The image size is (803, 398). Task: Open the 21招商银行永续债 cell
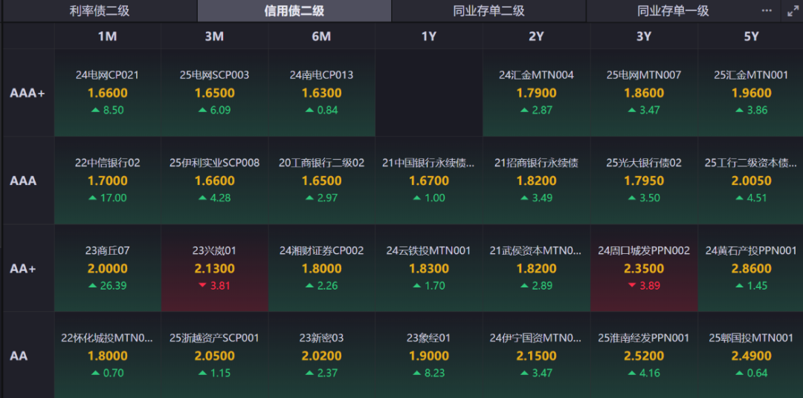tap(536, 180)
